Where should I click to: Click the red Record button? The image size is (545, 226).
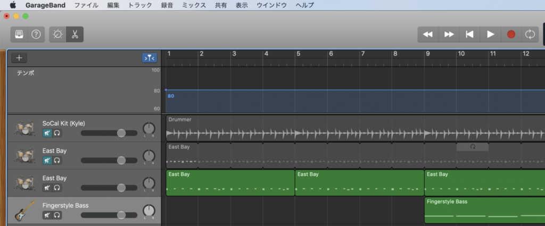click(x=511, y=35)
